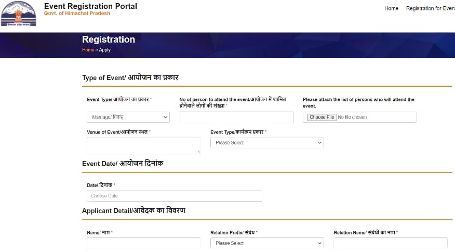Click the Apply breadcrumb text

coord(105,50)
